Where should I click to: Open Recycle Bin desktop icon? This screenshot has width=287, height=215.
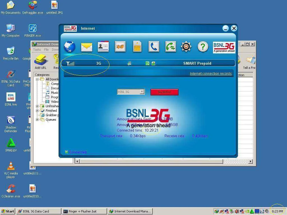11,53
